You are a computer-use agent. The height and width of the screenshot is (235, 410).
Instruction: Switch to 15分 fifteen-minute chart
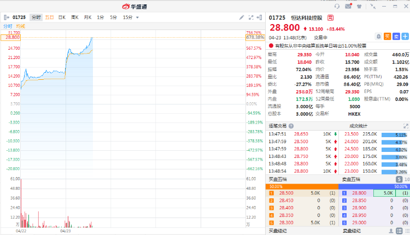[x=127, y=17]
